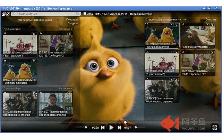Select 480 quality on playlist [1:35:00] card
Viewport: 222px width, 139px height.
(190, 36)
